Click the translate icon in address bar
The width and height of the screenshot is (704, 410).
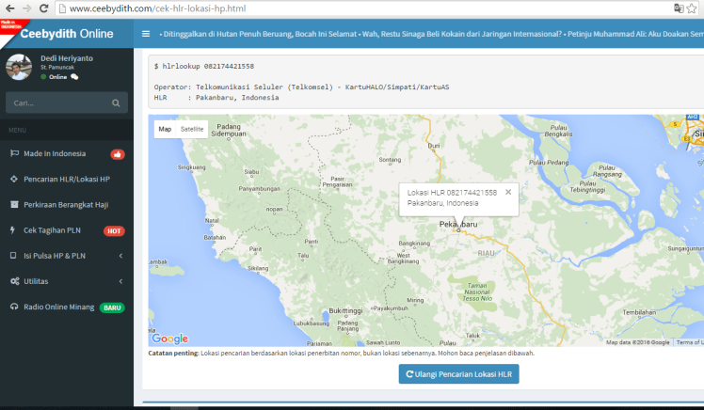(680, 8)
